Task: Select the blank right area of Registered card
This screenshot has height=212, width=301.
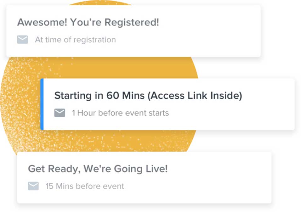Action: (209, 31)
